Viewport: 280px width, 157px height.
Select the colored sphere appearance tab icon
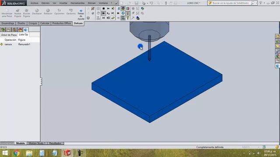(20, 30)
